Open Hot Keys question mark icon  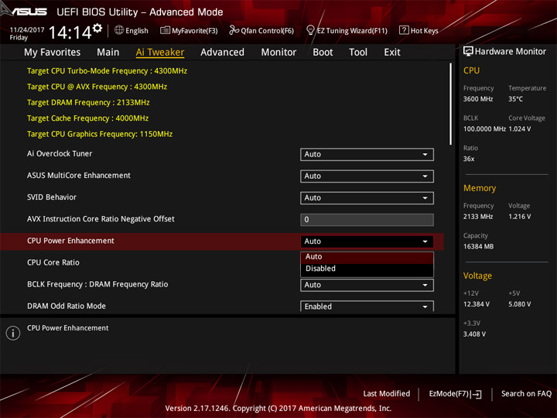tap(404, 30)
